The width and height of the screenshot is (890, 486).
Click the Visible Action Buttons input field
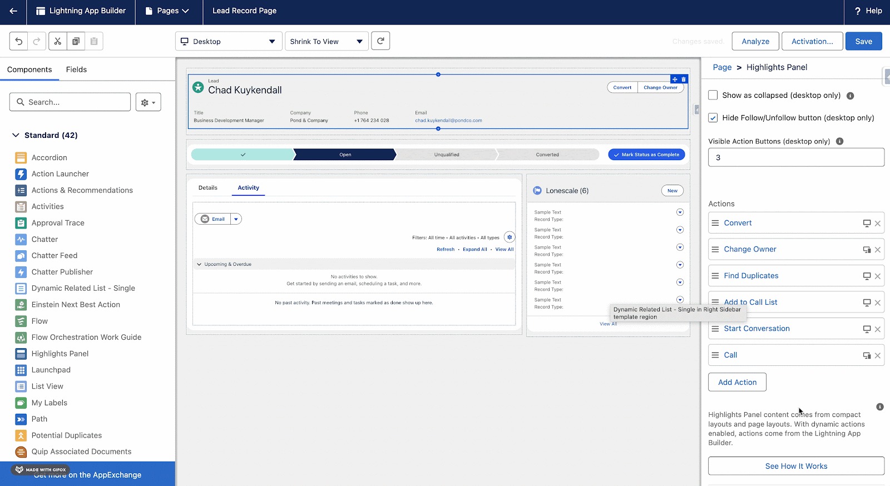796,157
